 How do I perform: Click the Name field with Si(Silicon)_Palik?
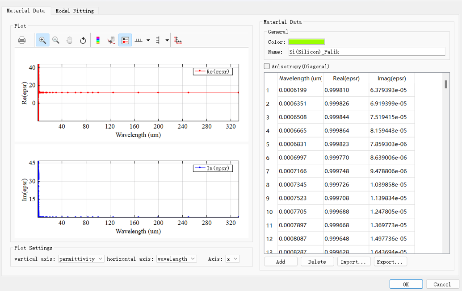tap(366, 52)
